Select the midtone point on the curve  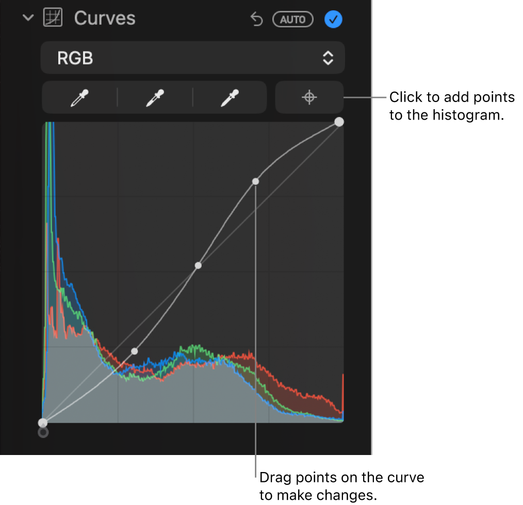(x=198, y=265)
